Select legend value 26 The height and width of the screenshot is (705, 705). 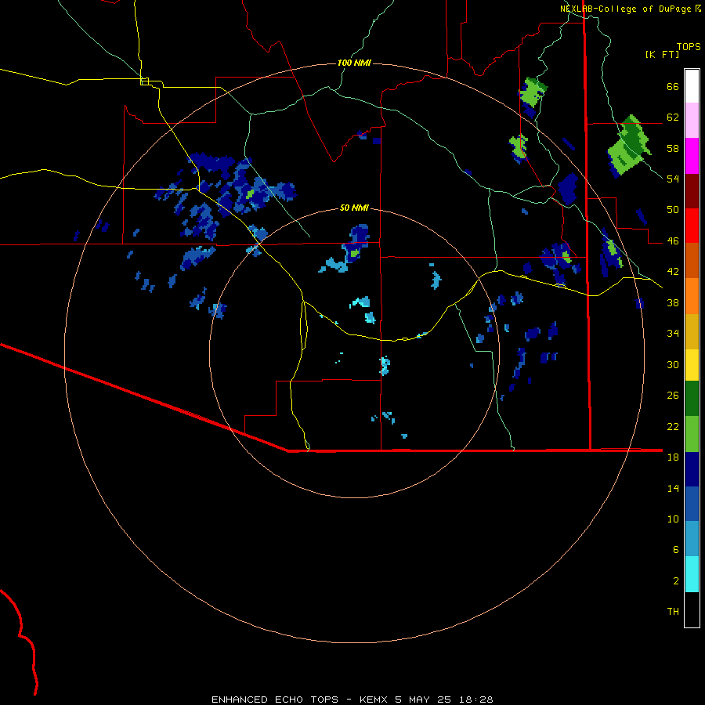[x=673, y=396]
